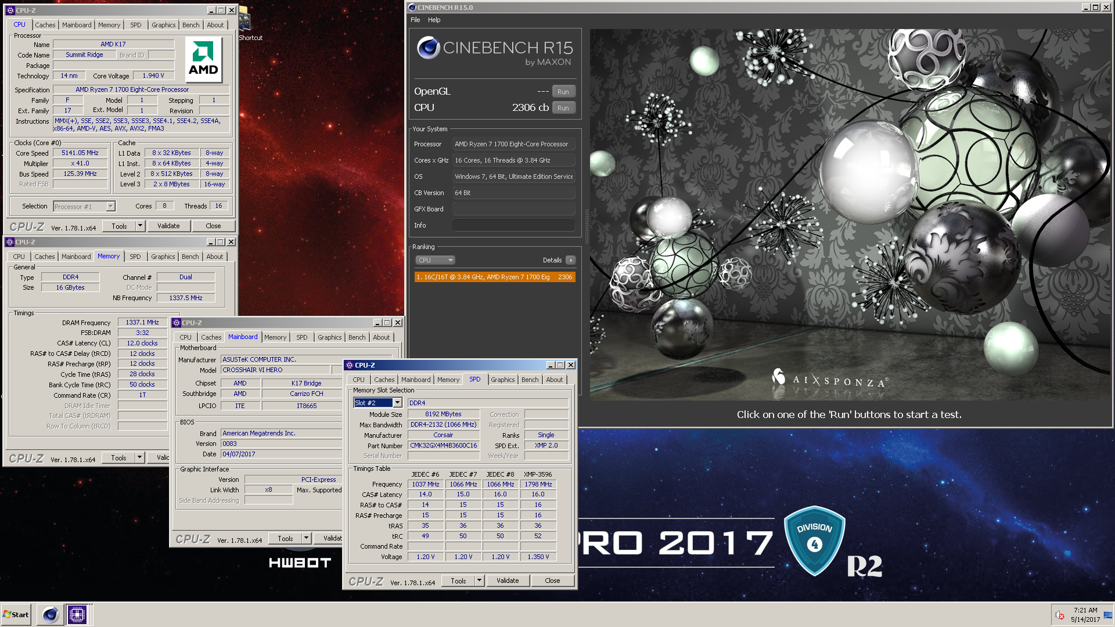Screen dimensions: 1115x627
Task: Click the show desktop tray icon
Action: (x=1108, y=615)
